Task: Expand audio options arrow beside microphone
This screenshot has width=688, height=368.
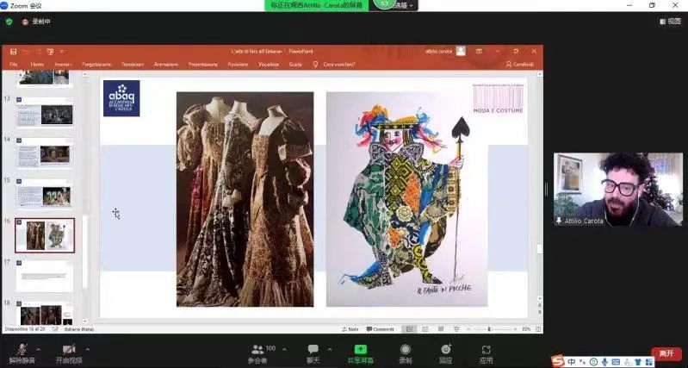Action: click(x=38, y=349)
